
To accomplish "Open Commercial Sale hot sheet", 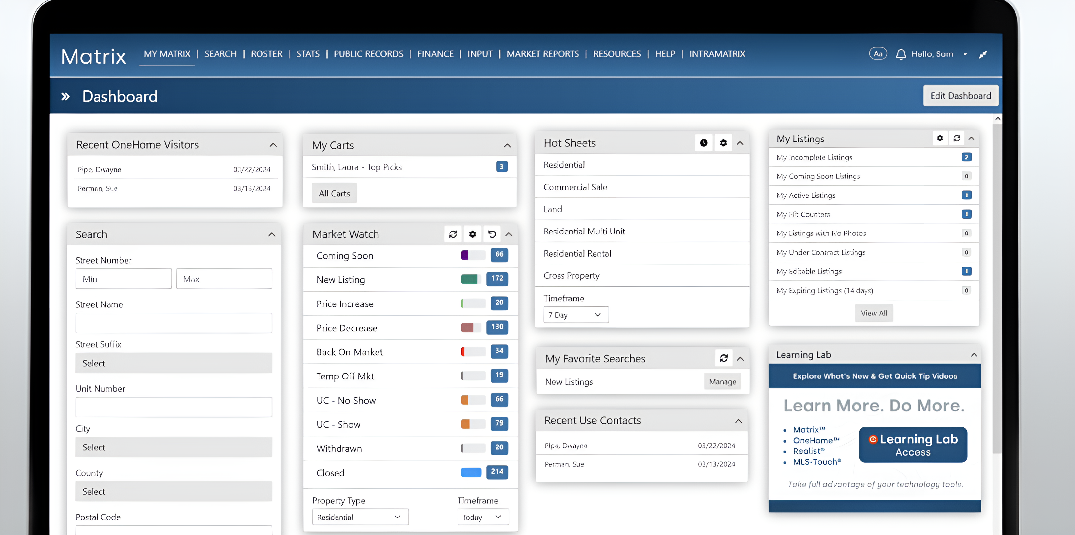I will click(642, 187).
